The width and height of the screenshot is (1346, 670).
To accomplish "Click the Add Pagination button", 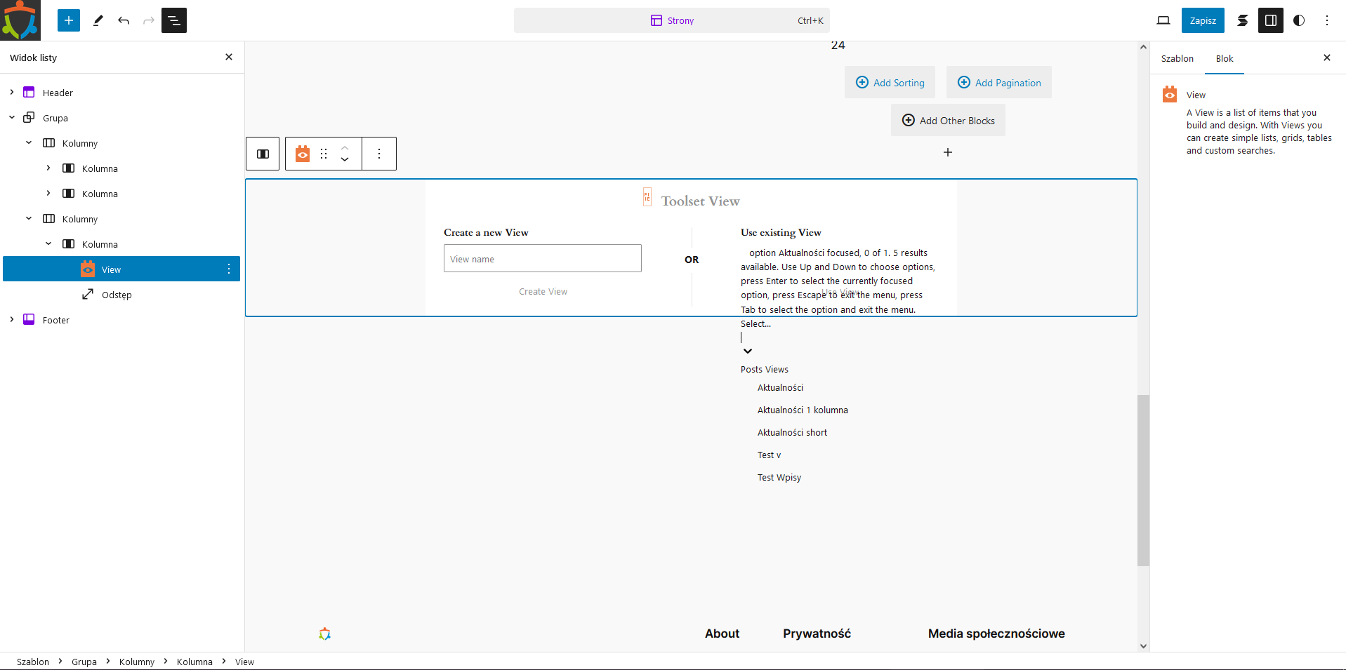I will tap(998, 83).
